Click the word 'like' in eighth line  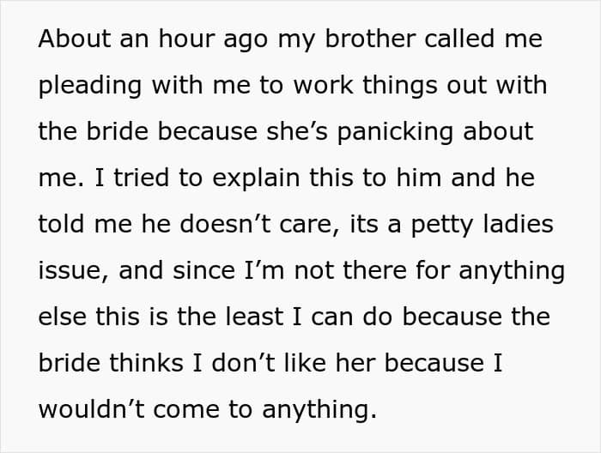305,362
